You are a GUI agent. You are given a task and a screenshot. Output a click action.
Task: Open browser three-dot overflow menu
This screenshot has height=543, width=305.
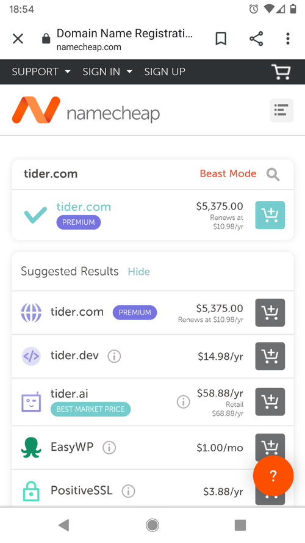[287, 38]
